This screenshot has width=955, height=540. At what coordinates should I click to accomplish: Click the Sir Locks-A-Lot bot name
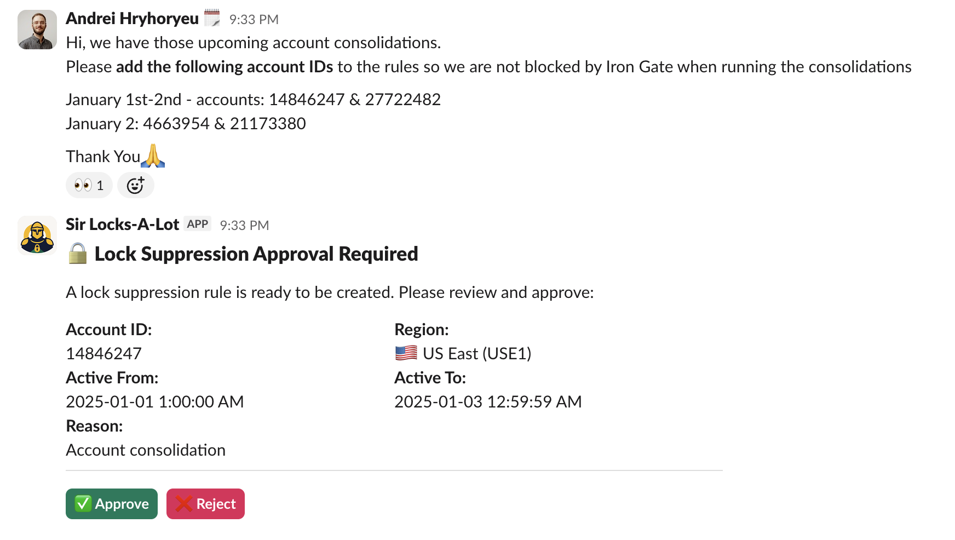coord(122,224)
